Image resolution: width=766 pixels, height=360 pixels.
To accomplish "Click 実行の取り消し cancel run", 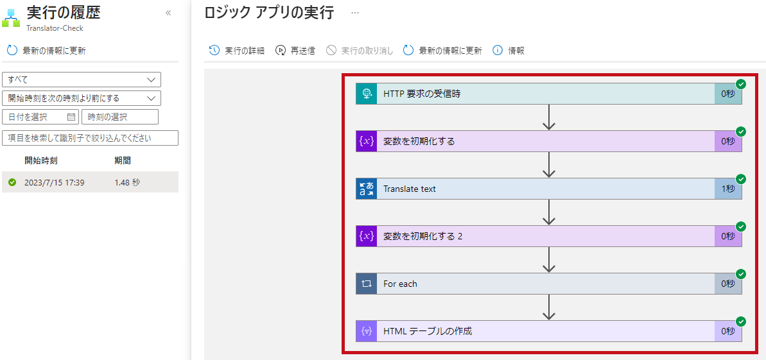I will click(360, 50).
